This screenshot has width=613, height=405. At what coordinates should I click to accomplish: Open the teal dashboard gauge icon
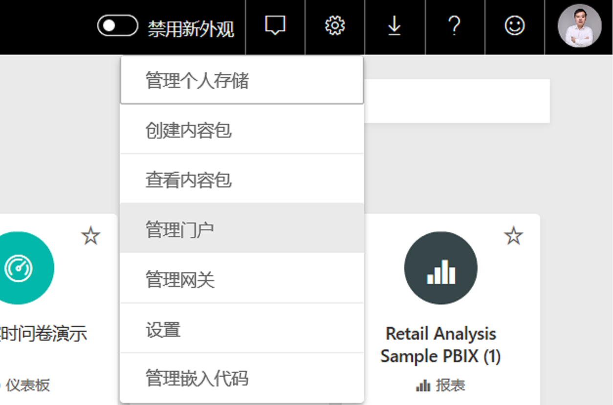(20, 268)
